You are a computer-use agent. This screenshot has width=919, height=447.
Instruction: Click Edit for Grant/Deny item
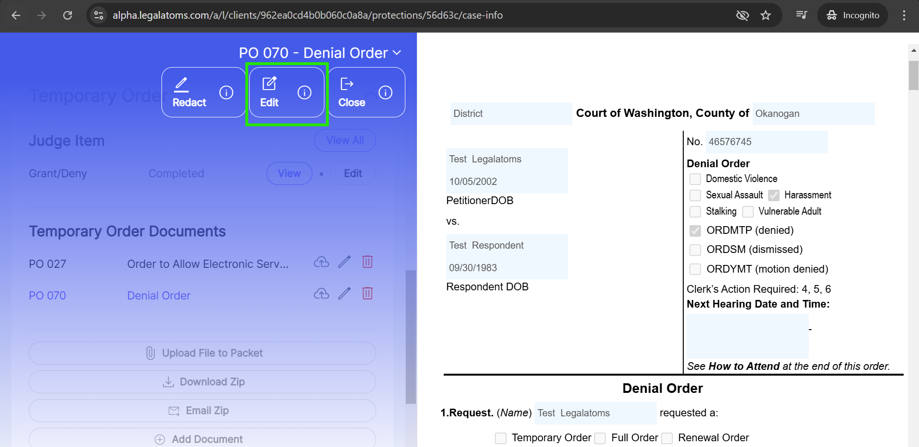click(353, 173)
